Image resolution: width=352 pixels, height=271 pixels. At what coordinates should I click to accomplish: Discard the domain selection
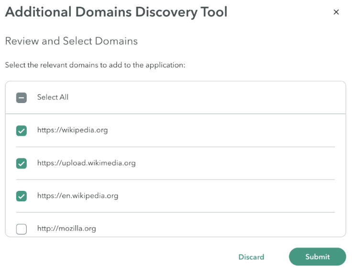click(251, 257)
